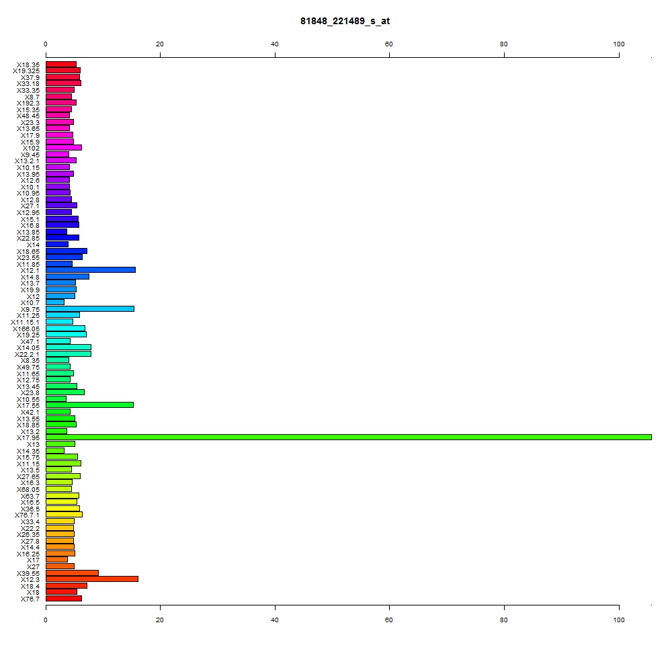672x672 pixels.
Task: Click the label X13.95
Action: pos(28,174)
